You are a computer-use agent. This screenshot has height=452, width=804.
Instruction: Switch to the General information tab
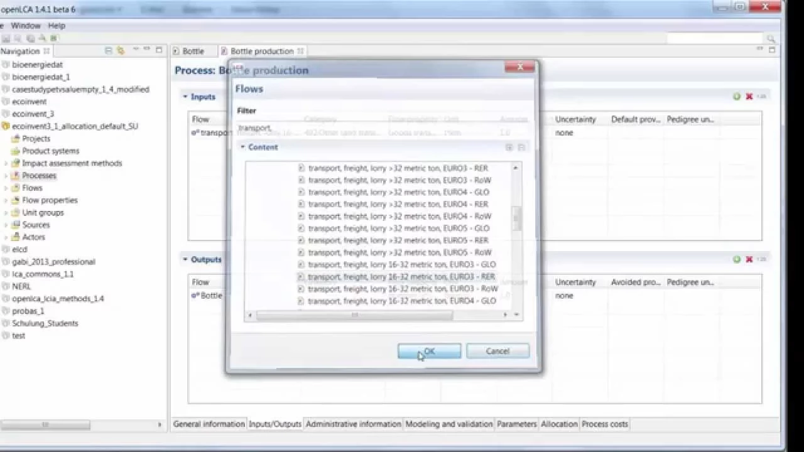pyautogui.click(x=209, y=424)
